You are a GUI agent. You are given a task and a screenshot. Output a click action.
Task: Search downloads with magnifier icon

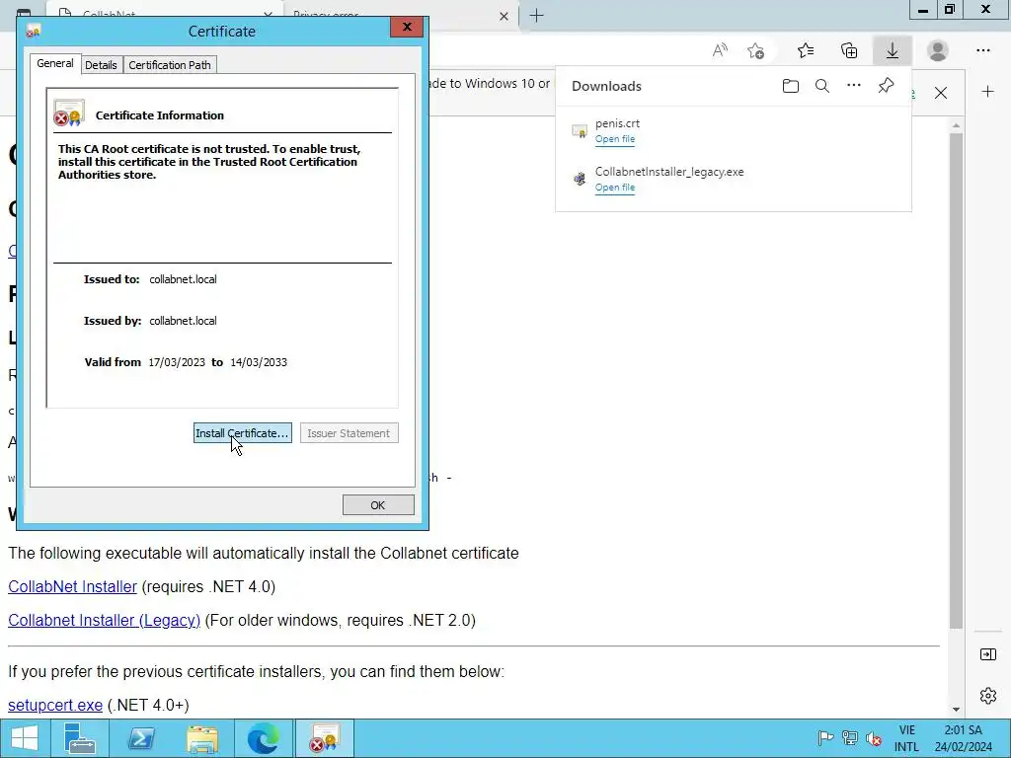coord(822,86)
